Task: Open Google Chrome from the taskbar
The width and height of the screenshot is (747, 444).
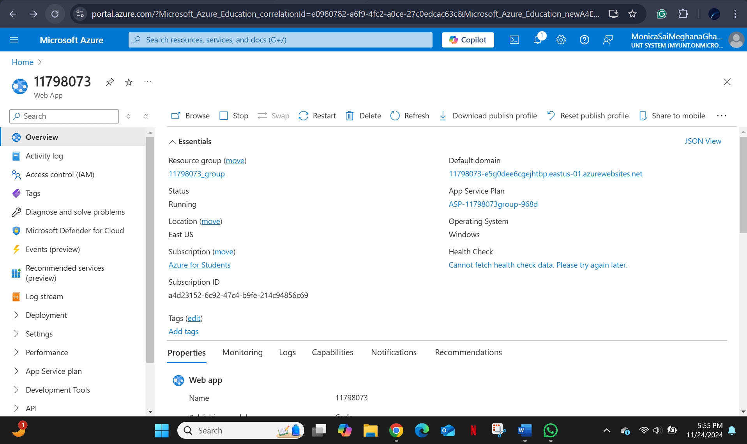Action: click(x=396, y=430)
